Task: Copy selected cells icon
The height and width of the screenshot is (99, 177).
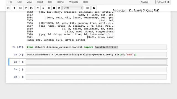Action: pos(26,8)
